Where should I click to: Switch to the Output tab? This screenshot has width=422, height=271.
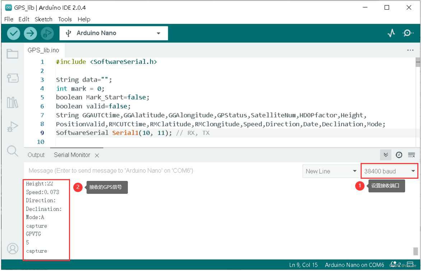click(36, 155)
